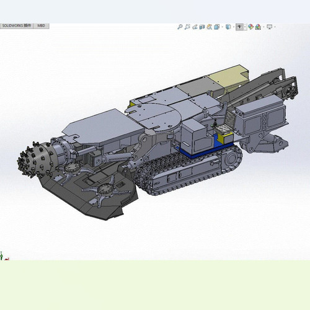
Task: Click the Zoom to Fit magnifier icon
Action: [180, 27]
